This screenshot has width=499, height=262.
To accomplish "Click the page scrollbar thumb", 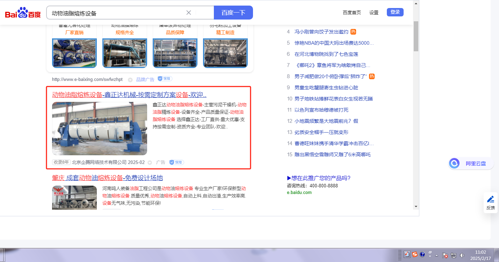I will (x=416, y=36).
